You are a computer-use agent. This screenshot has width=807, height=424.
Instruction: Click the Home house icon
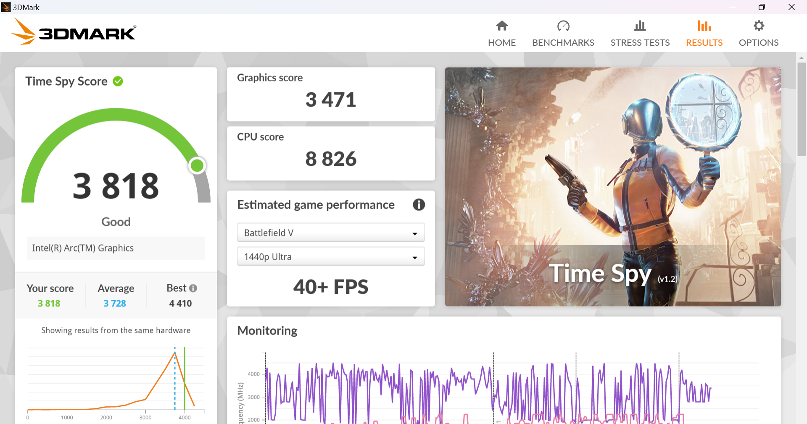[x=502, y=26]
